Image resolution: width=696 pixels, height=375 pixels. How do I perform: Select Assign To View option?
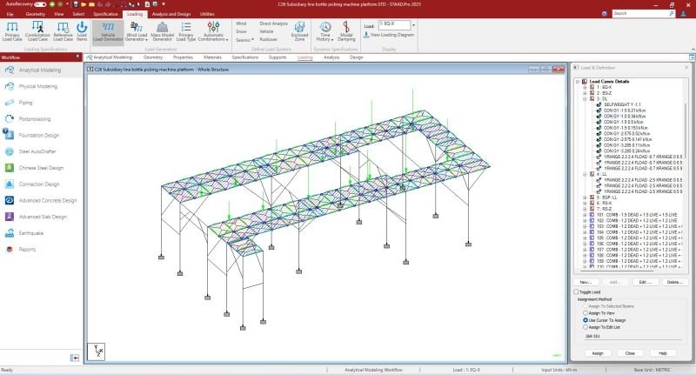coord(586,313)
